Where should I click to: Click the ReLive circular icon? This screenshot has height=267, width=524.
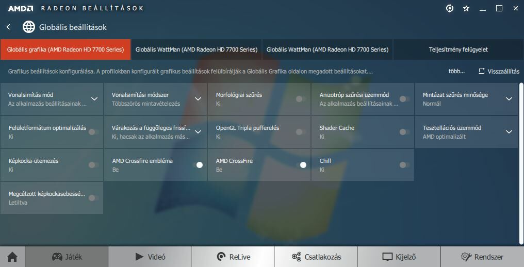click(221, 257)
